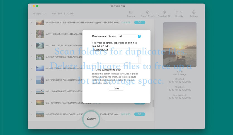
Task: Click the large sunset preview image
Action: (x=180, y=45)
